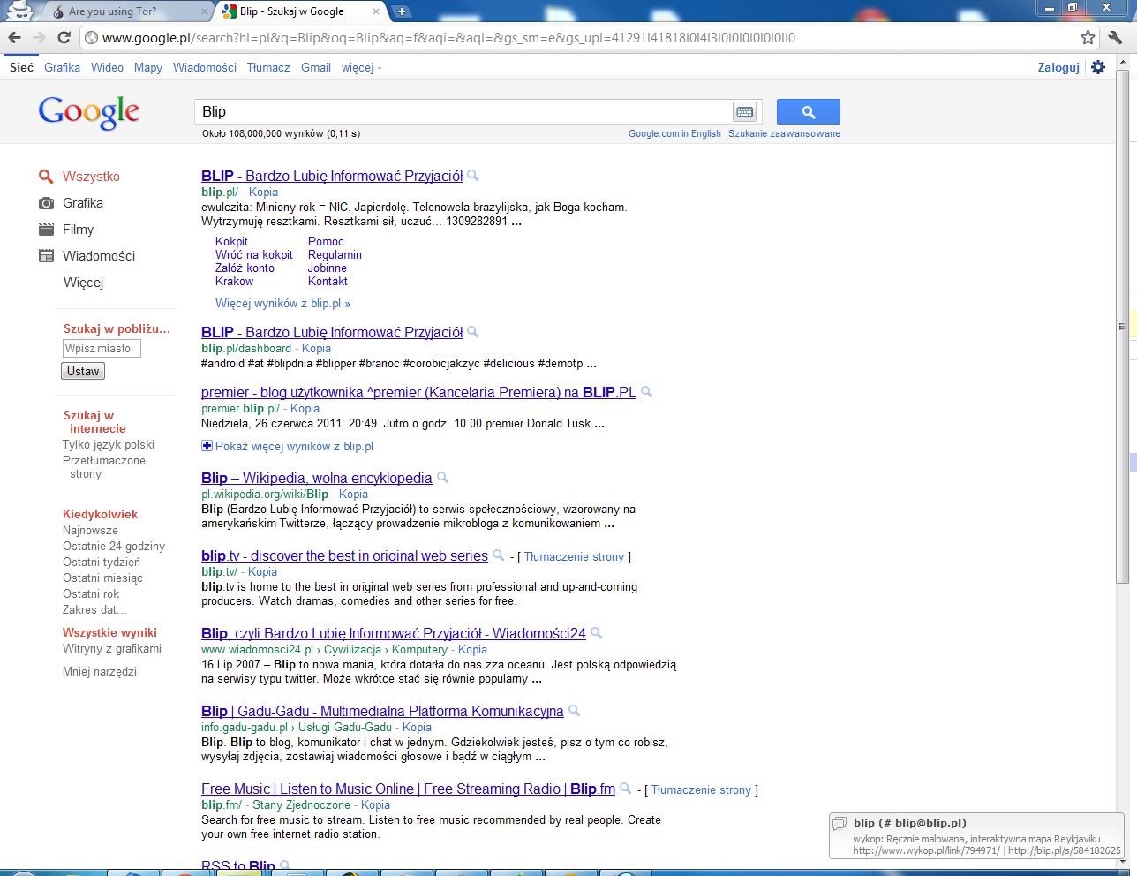The image size is (1137, 876).
Task: Click the page vertical scrollbar thumb
Action: tap(1122, 327)
